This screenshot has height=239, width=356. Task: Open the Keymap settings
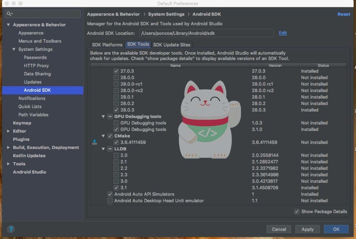22,123
